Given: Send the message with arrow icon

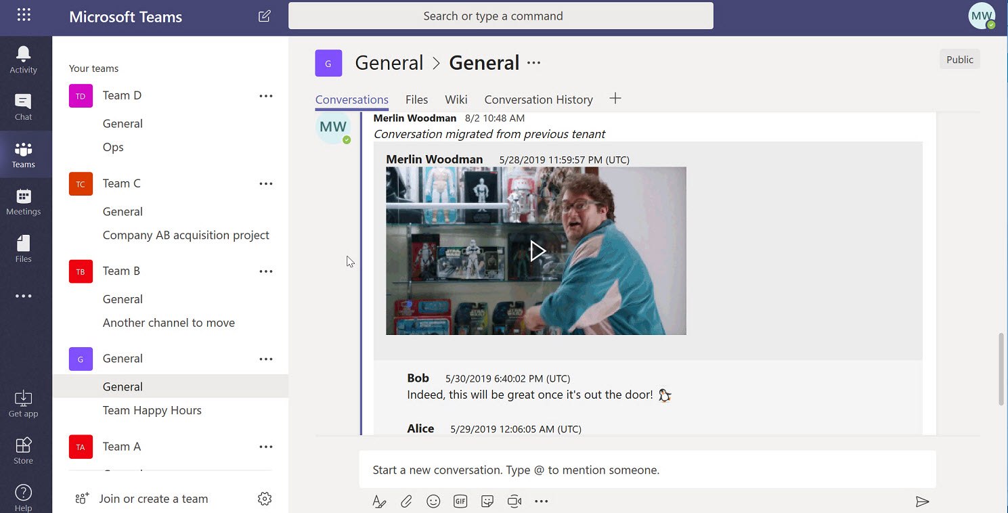Looking at the screenshot, I should [x=922, y=501].
